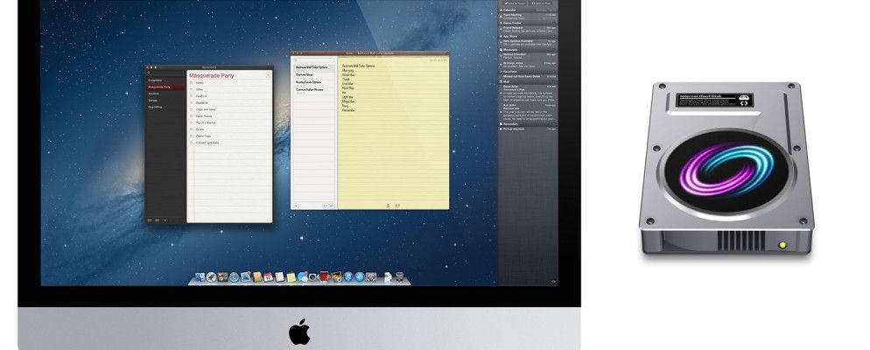Viewport: 870px width, 350px height.
Task: Check off Paper Towels reminder
Action: click(192, 115)
